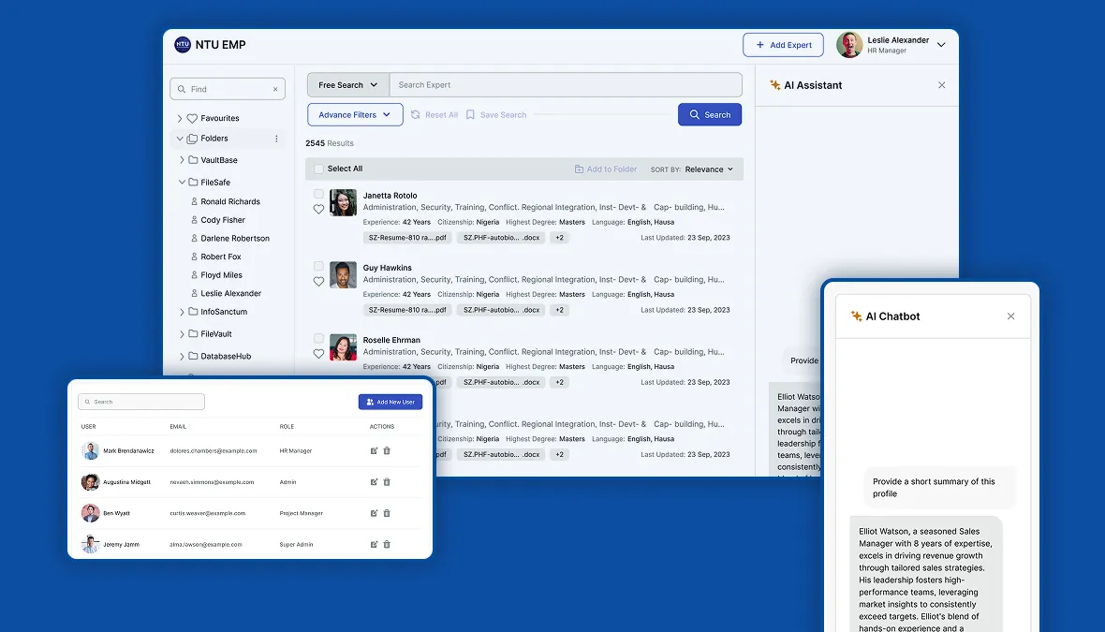1105x632 pixels.
Task: Open the Folders three-dot options menu
Action: 276,139
